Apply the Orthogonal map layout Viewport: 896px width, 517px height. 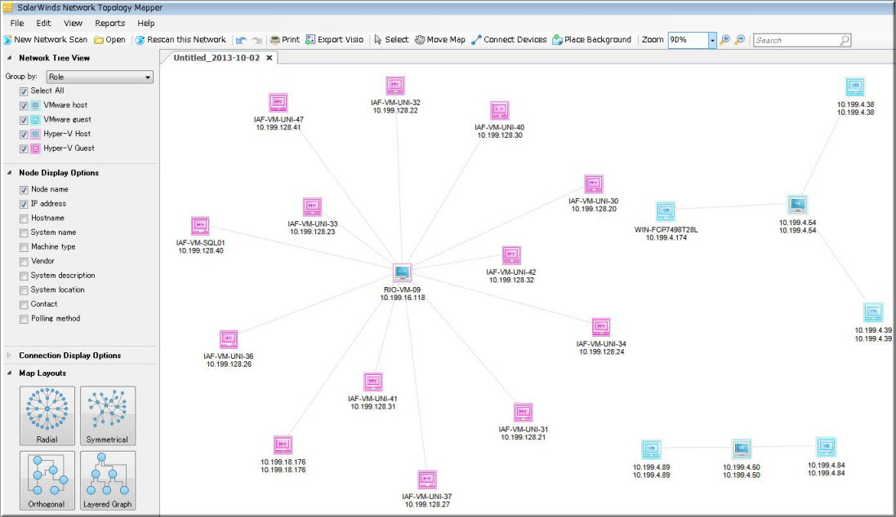[47, 480]
